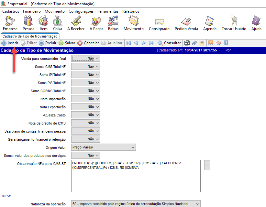The width and height of the screenshot is (266, 207).
Task: Click the Inserir button
Action: [10, 43]
